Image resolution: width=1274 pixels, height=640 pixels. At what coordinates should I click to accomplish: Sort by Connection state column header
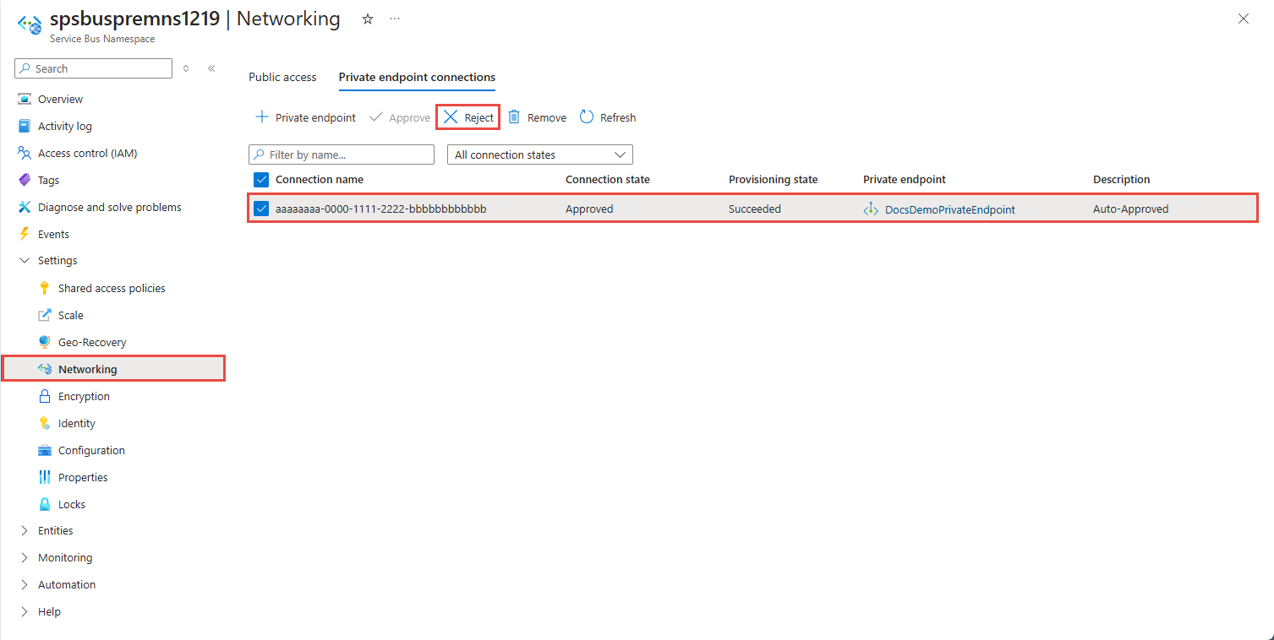coord(608,179)
